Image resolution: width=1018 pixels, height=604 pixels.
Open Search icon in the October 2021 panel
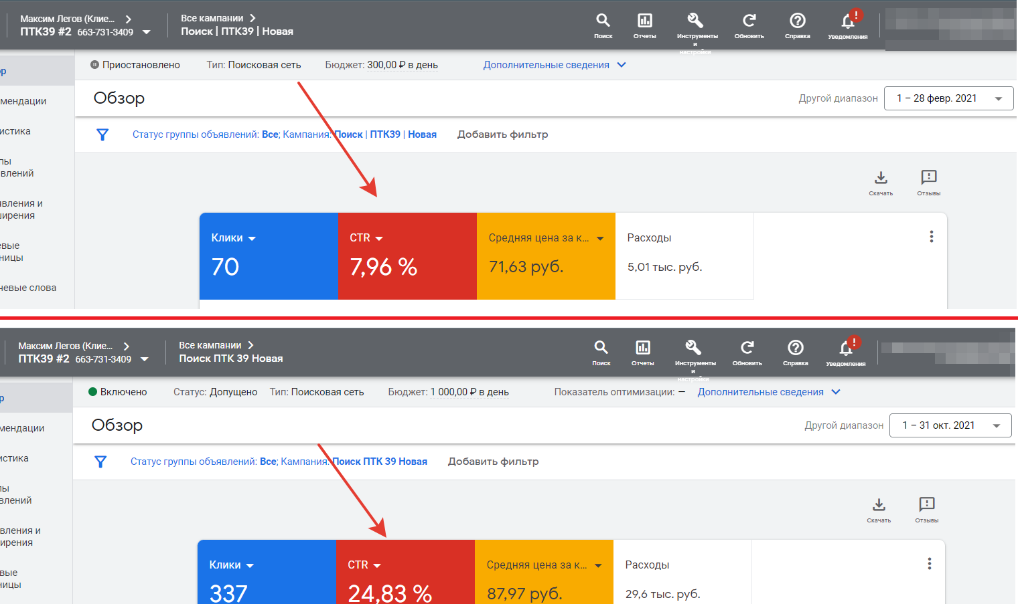(x=601, y=348)
